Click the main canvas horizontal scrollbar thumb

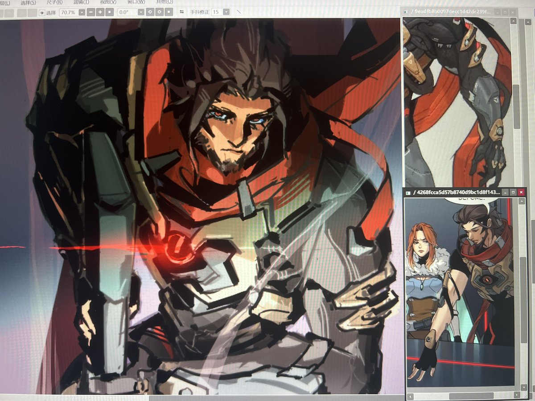pos(276,398)
